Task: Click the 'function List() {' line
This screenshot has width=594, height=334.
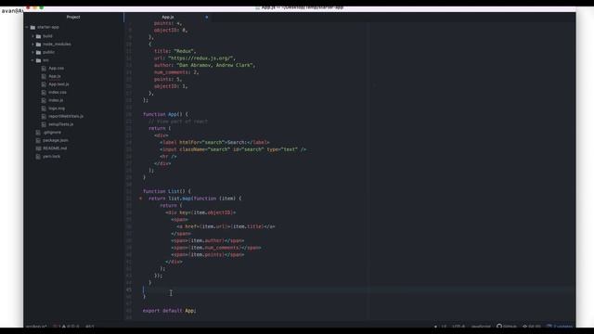Action: [x=167, y=191]
